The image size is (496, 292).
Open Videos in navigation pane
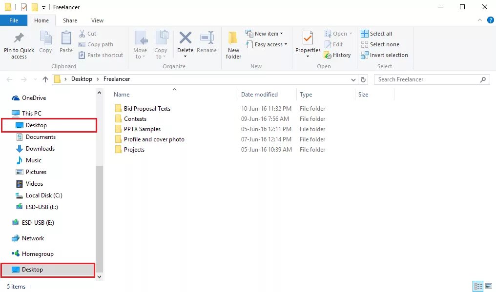(x=29, y=184)
